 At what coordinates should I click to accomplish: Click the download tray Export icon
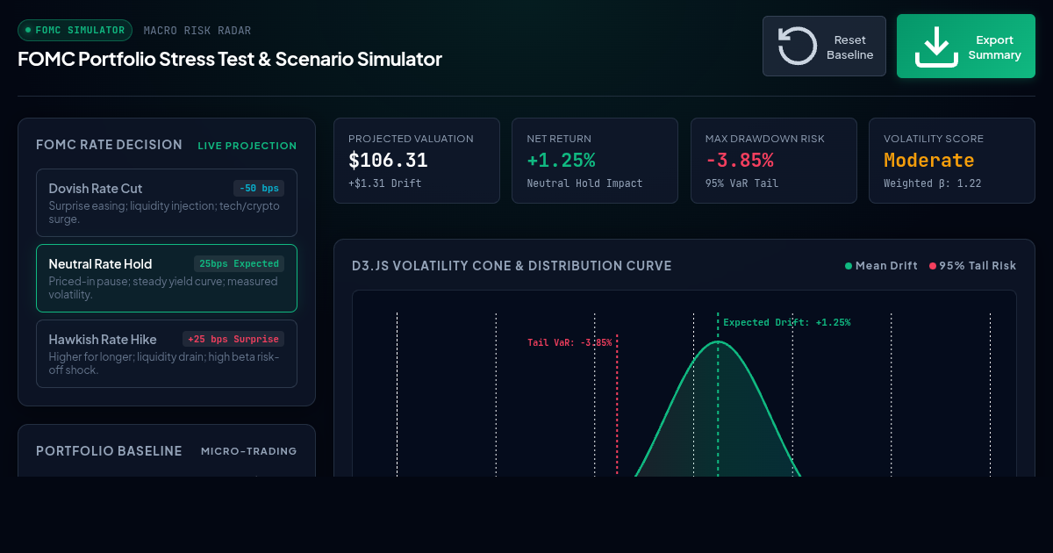[x=936, y=47]
